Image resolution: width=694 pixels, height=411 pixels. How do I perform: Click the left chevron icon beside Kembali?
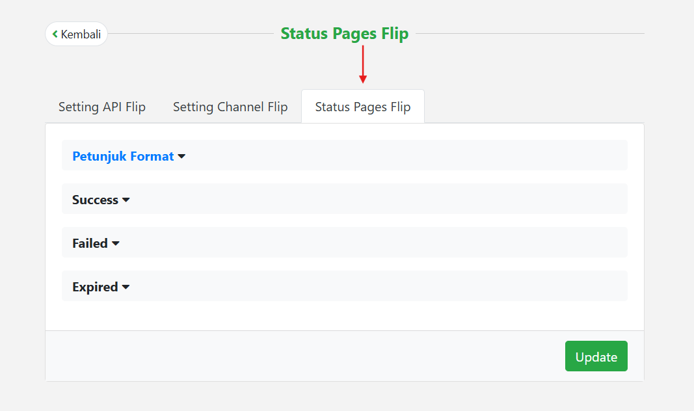(55, 34)
